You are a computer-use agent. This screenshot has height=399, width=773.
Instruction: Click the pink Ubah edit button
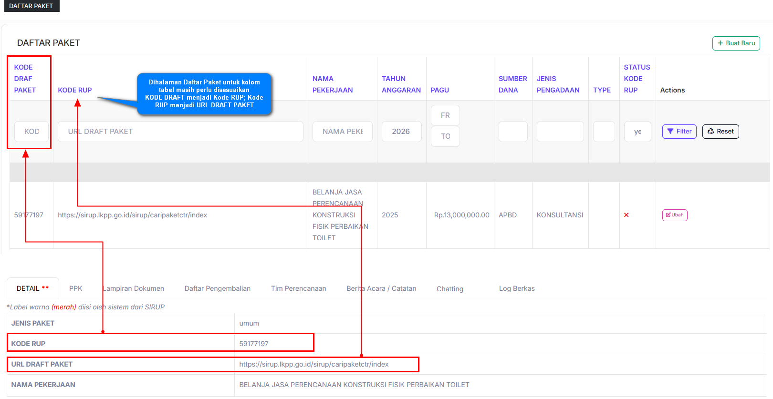(674, 215)
